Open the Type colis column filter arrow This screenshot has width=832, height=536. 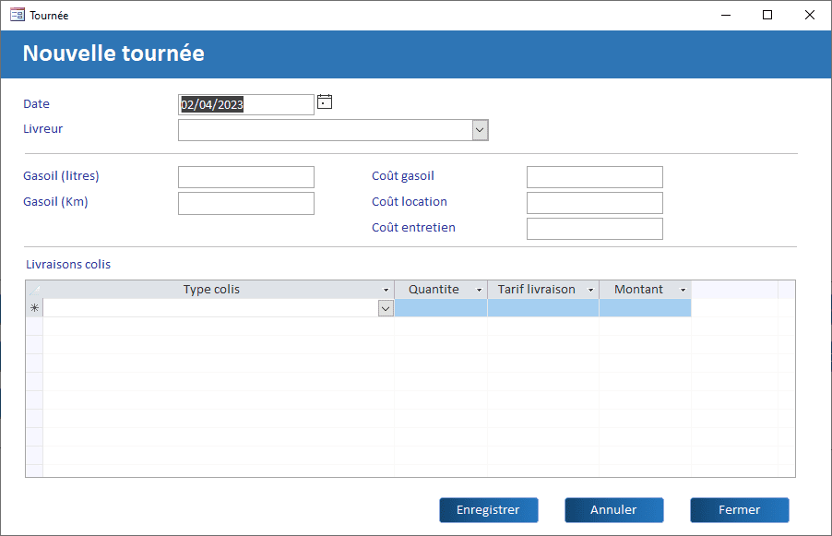coord(386,291)
